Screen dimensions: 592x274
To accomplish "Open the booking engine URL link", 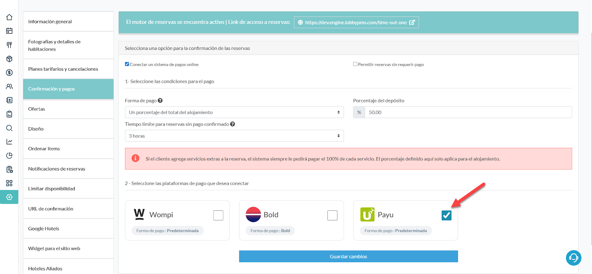I will tap(356, 23).
